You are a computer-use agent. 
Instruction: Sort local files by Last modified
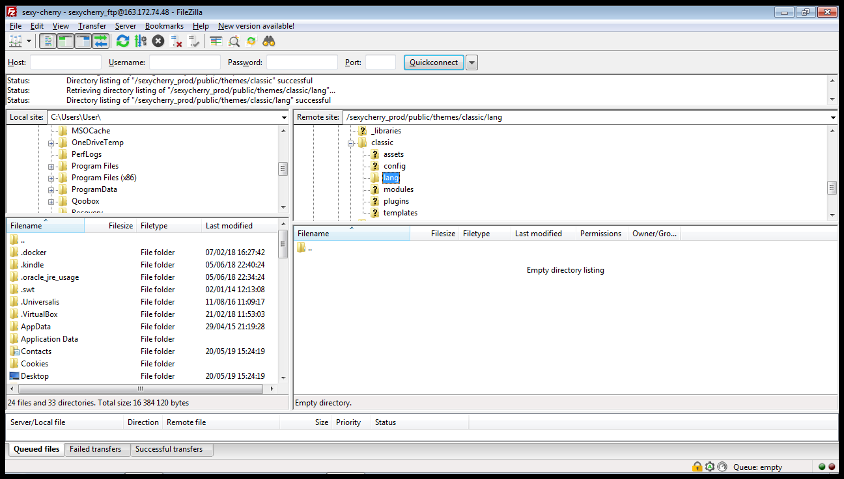239,226
